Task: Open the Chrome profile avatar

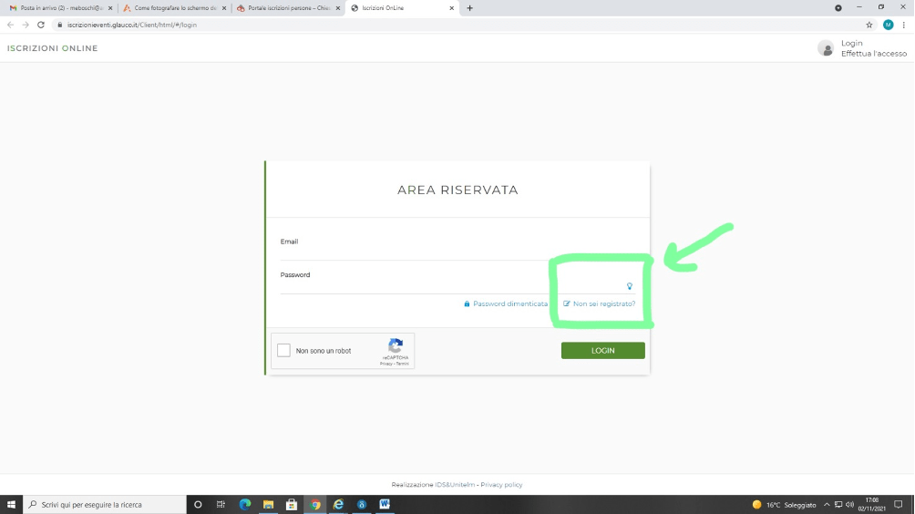Action: tap(888, 25)
